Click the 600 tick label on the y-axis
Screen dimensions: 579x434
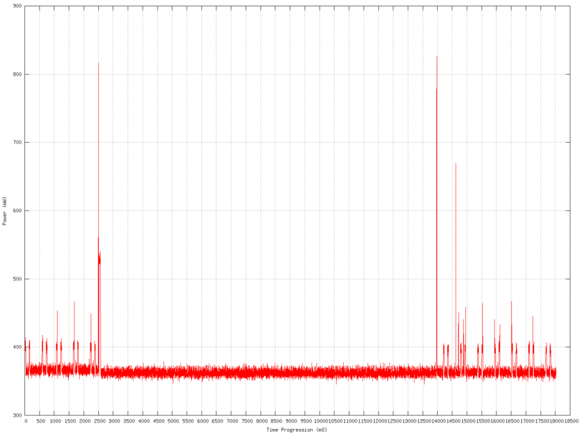pos(17,211)
